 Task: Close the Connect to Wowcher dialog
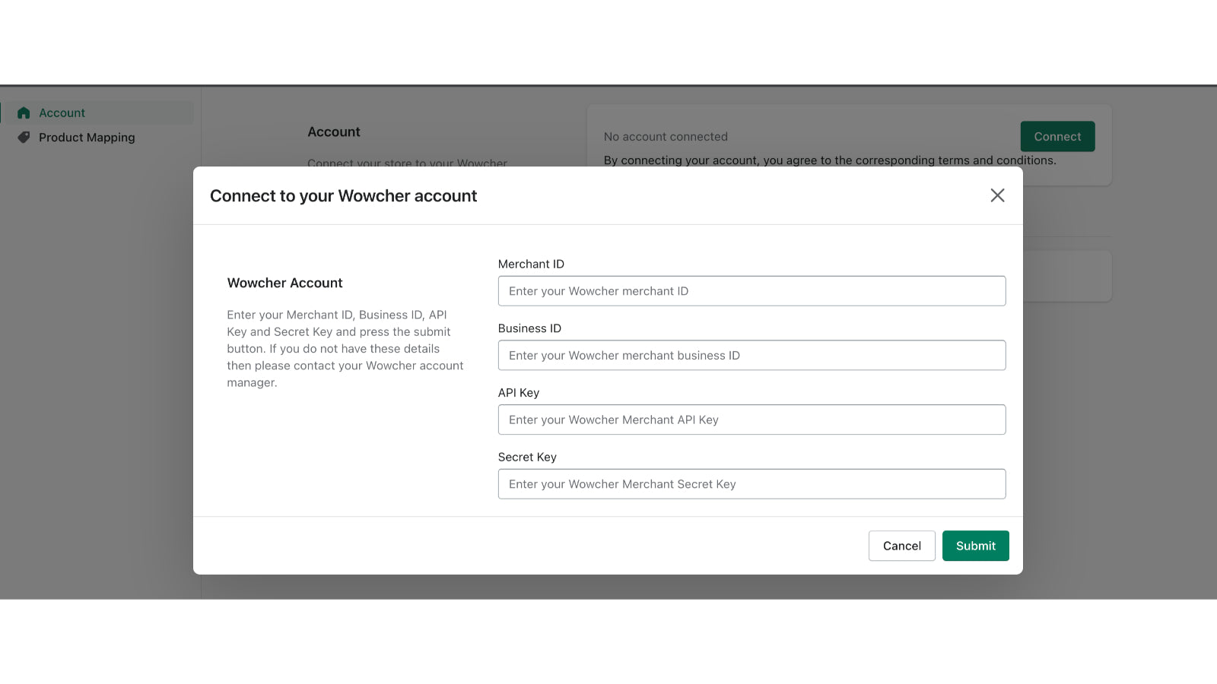pos(997,195)
